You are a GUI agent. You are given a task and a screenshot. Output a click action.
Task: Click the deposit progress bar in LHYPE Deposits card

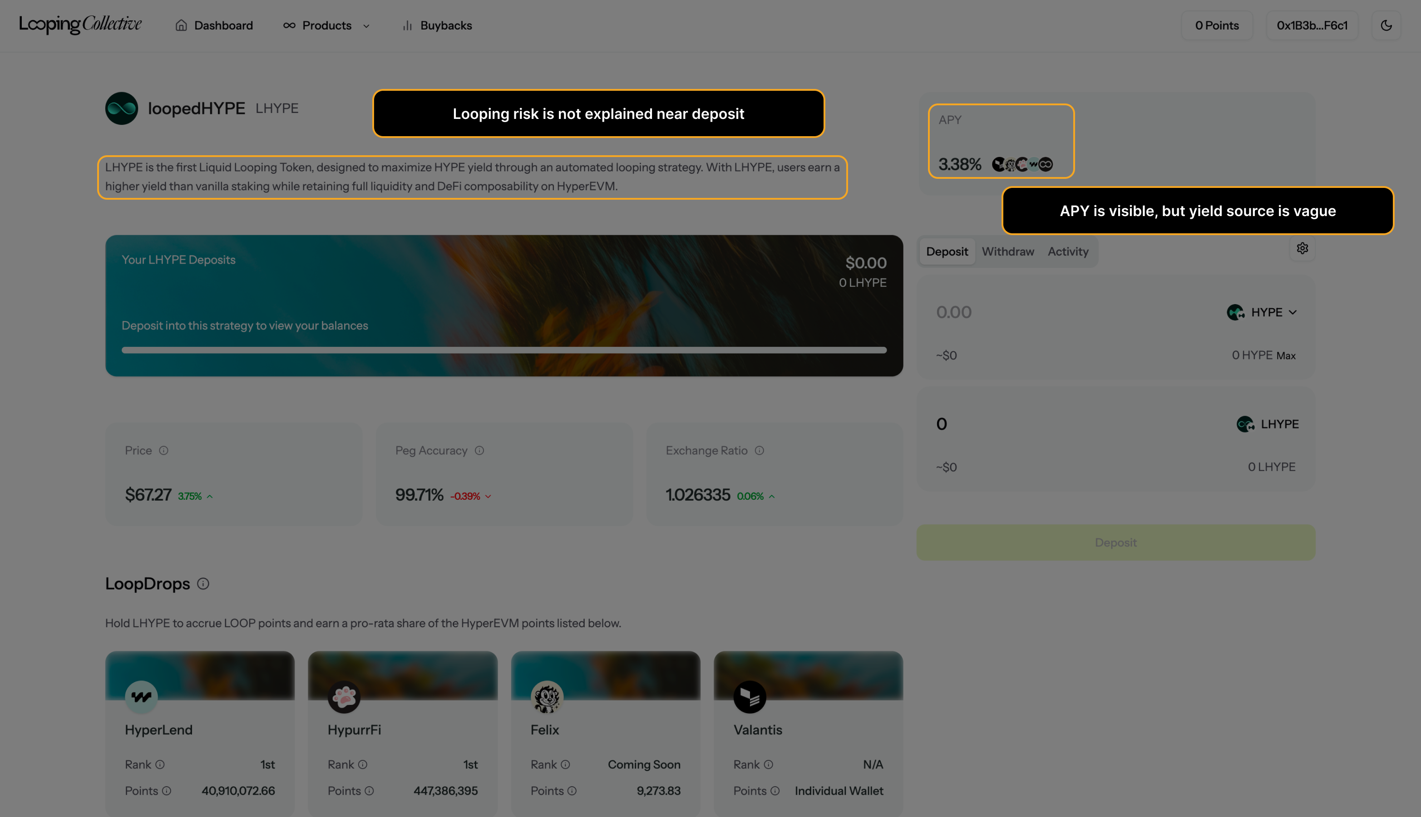(x=504, y=350)
